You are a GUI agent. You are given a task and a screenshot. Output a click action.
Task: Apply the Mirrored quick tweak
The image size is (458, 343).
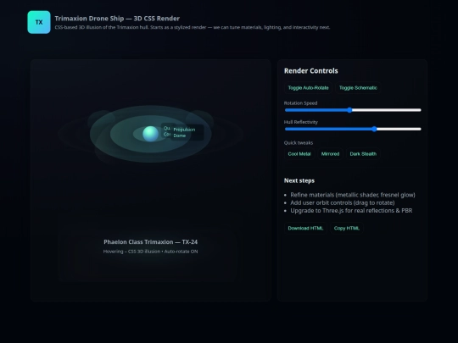(330, 154)
